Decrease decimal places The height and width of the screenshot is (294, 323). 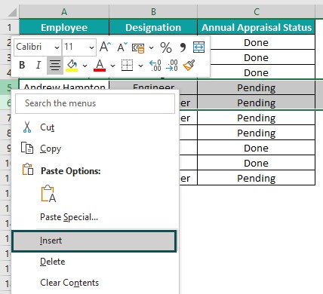click(172, 66)
